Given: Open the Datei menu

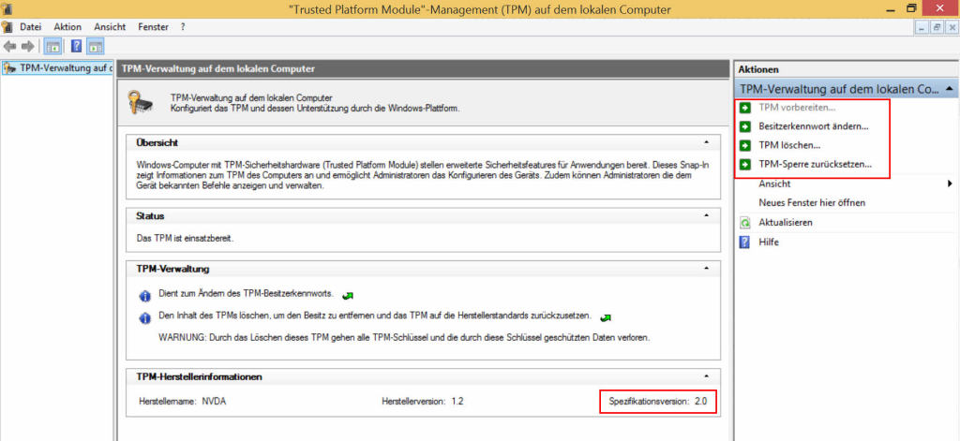Looking at the screenshot, I should (32, 27).
